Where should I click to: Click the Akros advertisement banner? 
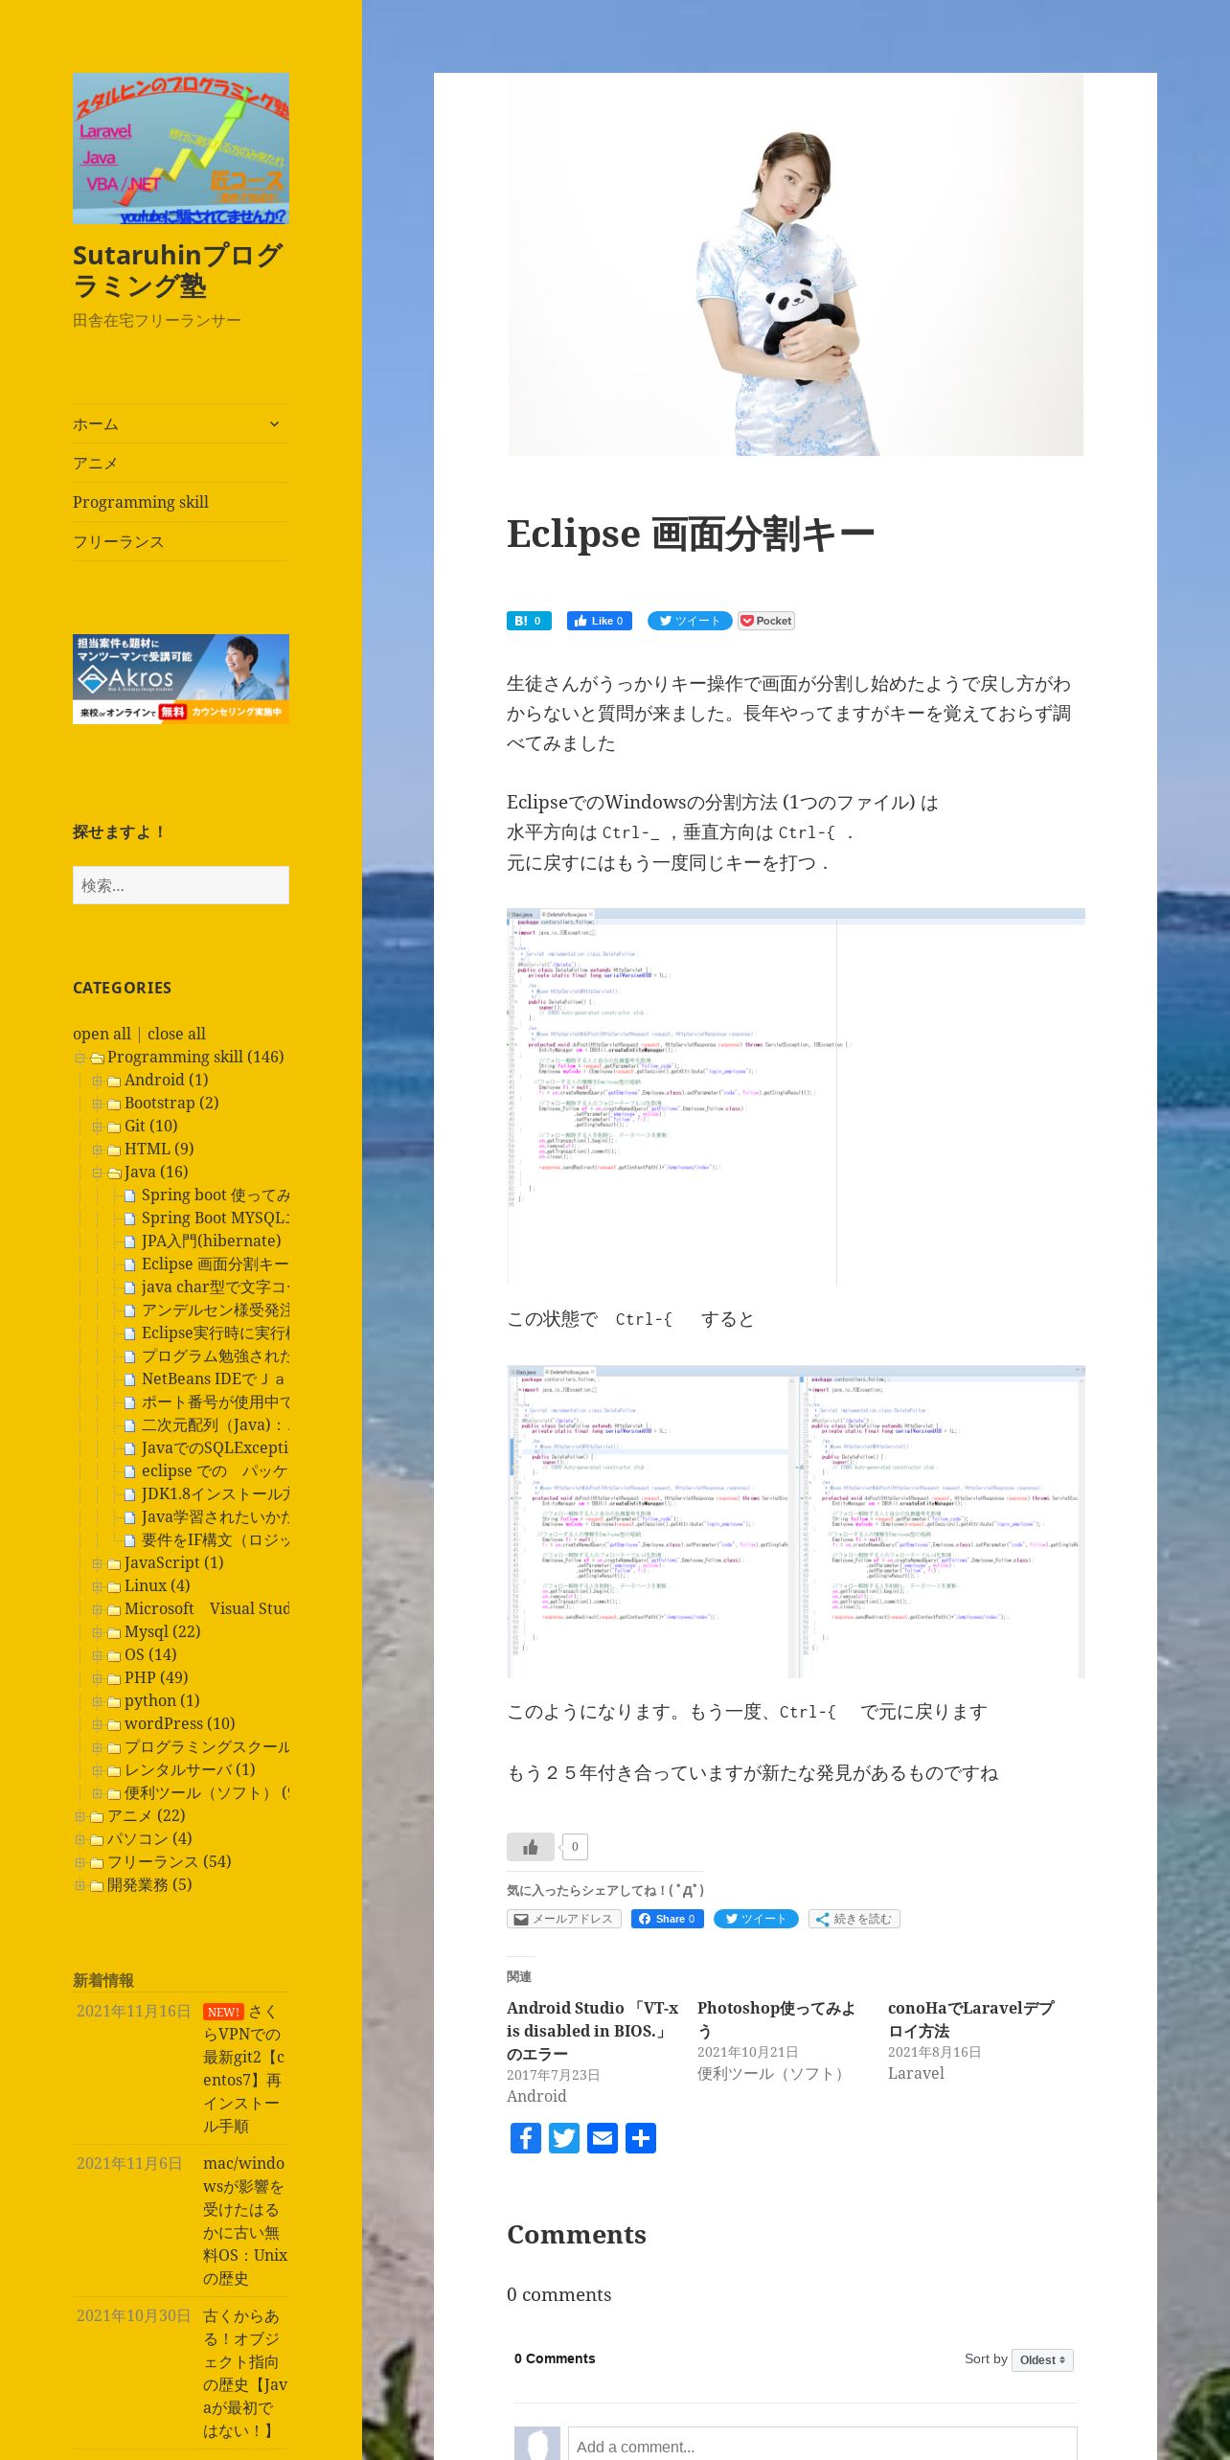pyautogui.click(x=181, y=678)
